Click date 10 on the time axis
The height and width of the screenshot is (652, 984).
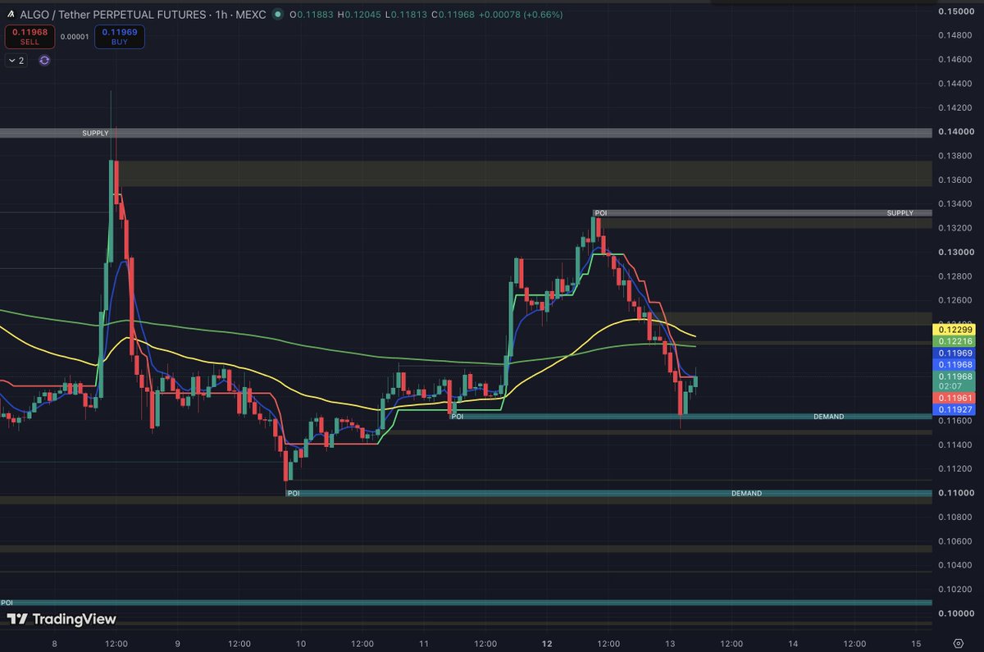tap(301, 643)
